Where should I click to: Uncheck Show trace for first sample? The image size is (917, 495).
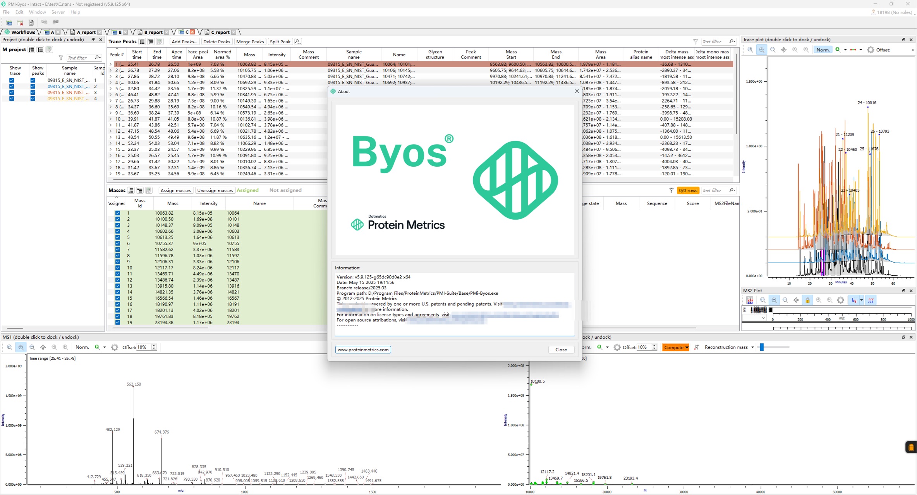click(x=12, y=80)
